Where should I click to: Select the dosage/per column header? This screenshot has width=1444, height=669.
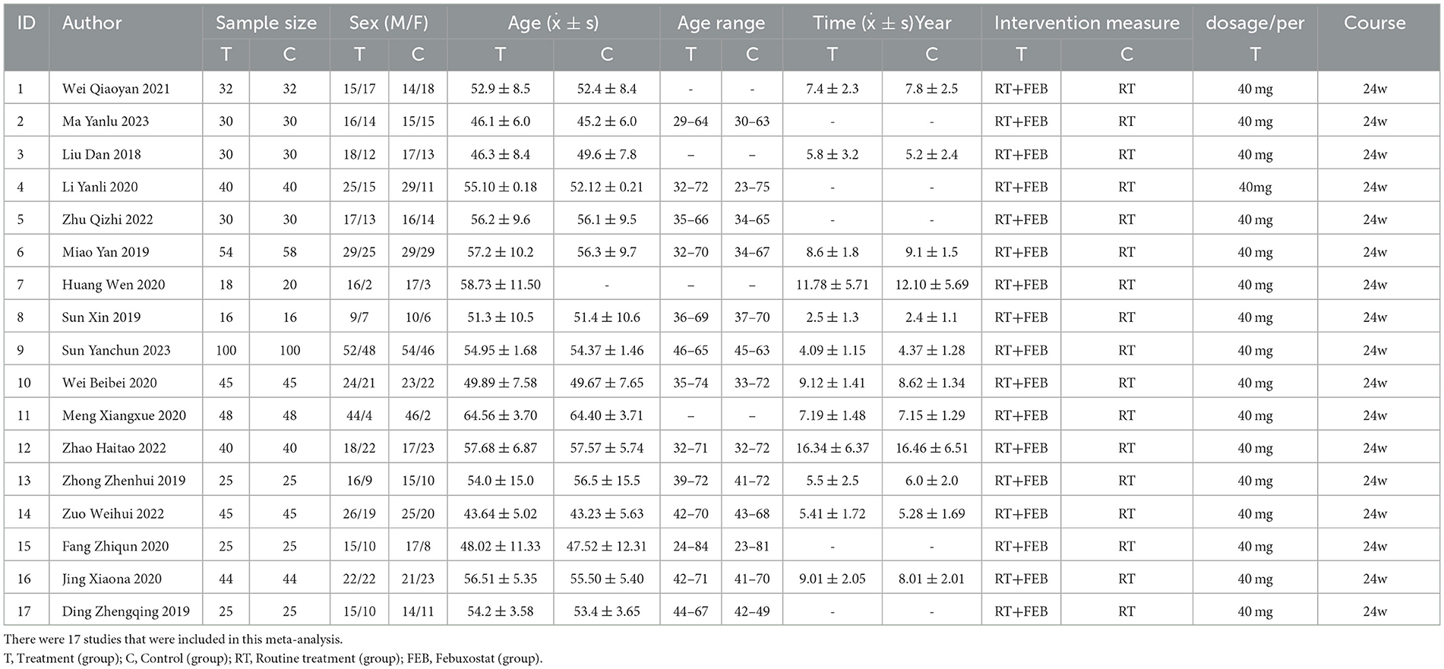click(1255, 24)
